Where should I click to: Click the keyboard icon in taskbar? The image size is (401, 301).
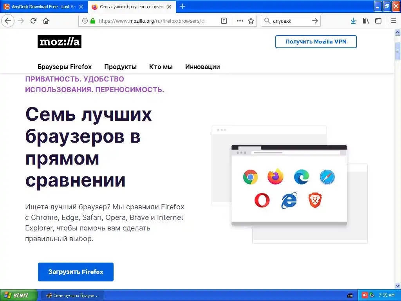(350, 296)
